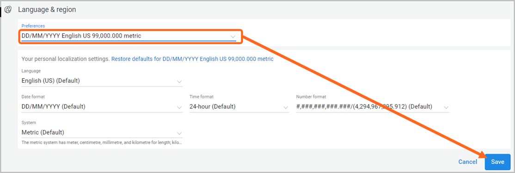Image resolution: width=515 pixels, height=173 pixels.
Task: Click the Save button
Action: (x=497, y=162)
